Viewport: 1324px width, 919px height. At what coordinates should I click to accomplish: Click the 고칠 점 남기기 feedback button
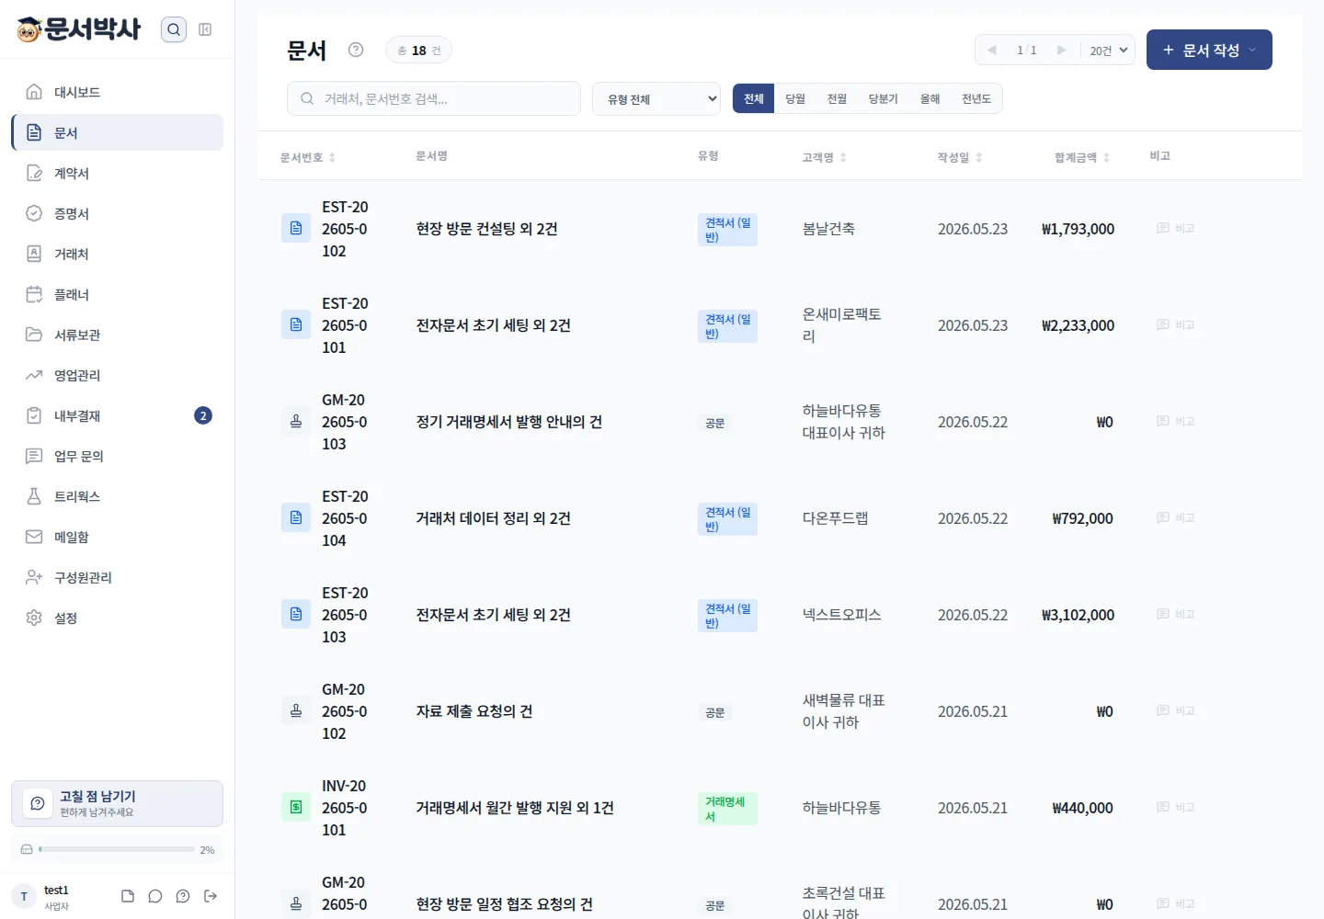[x=118, y=803]
